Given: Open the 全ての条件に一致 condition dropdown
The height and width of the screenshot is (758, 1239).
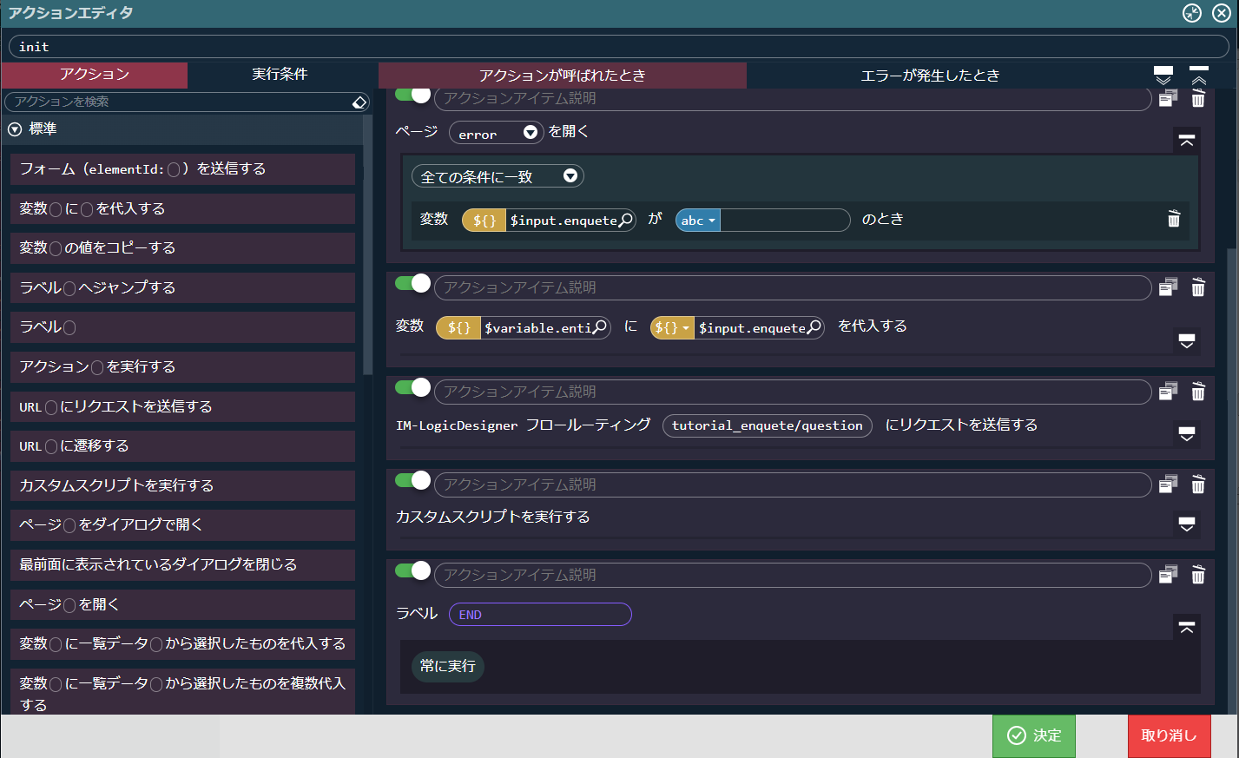Looking at the screenshot, I should (498, 176).
